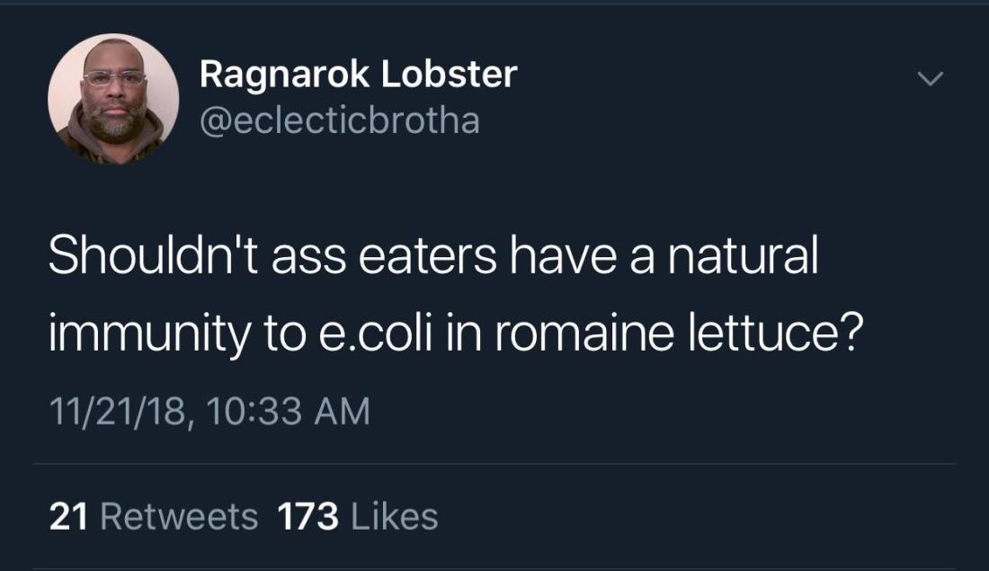Open the Ragnarok Lobster profile photo
The image size is (989, 571).
[x=113, y=99]
